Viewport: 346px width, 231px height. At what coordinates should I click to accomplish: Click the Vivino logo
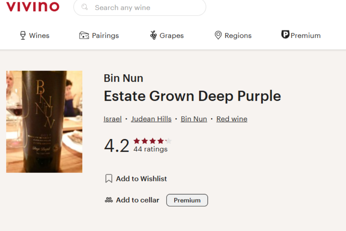33,6
